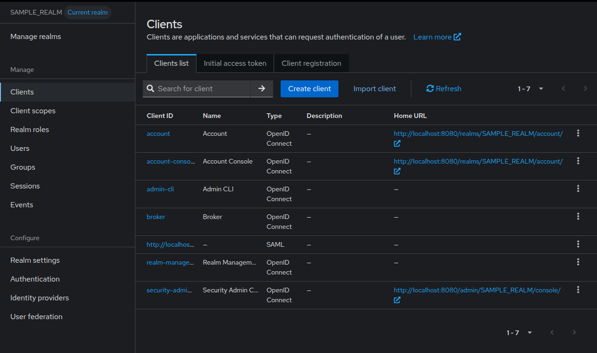This screenshot has height=353, width=597.
Task: Refresh the clients list
Action: click(x=443, y=88)
